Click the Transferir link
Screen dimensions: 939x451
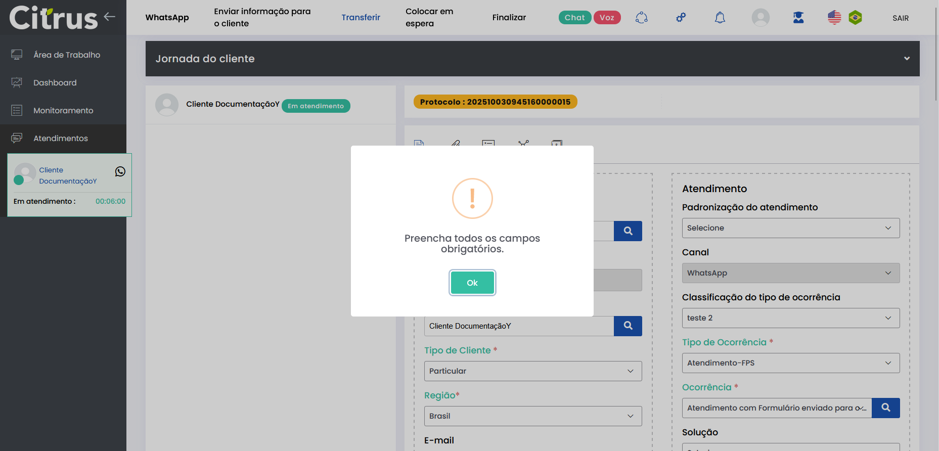coord(361,18)
